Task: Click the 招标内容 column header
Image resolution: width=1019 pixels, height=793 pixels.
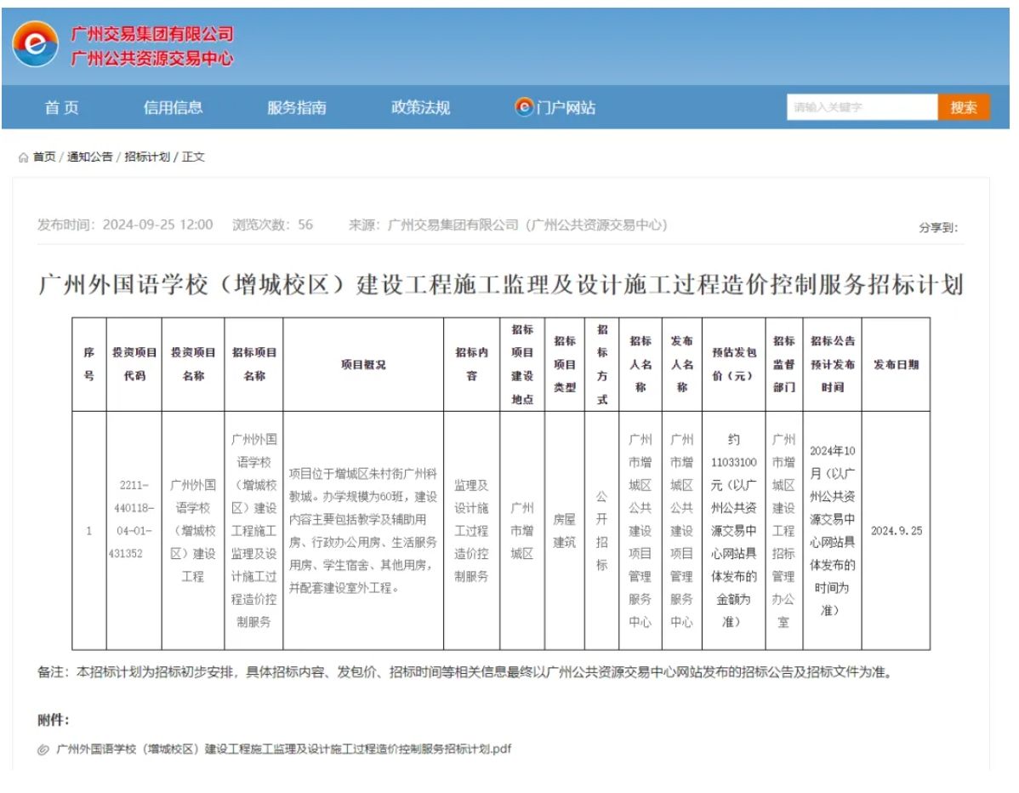Action: coord(472,364)
